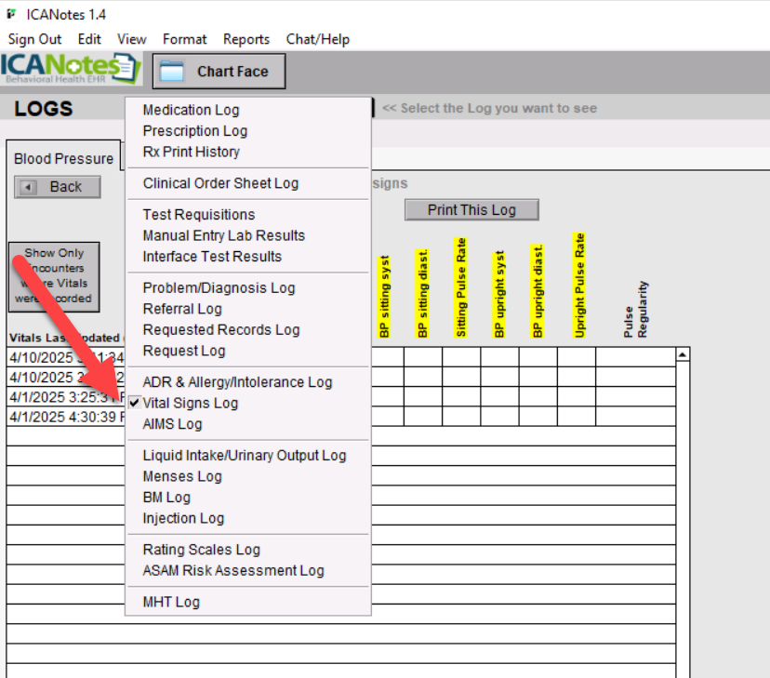Select Medication Log from the list
The width and height of the screenshot is (770, 678).
coord(190,110)
